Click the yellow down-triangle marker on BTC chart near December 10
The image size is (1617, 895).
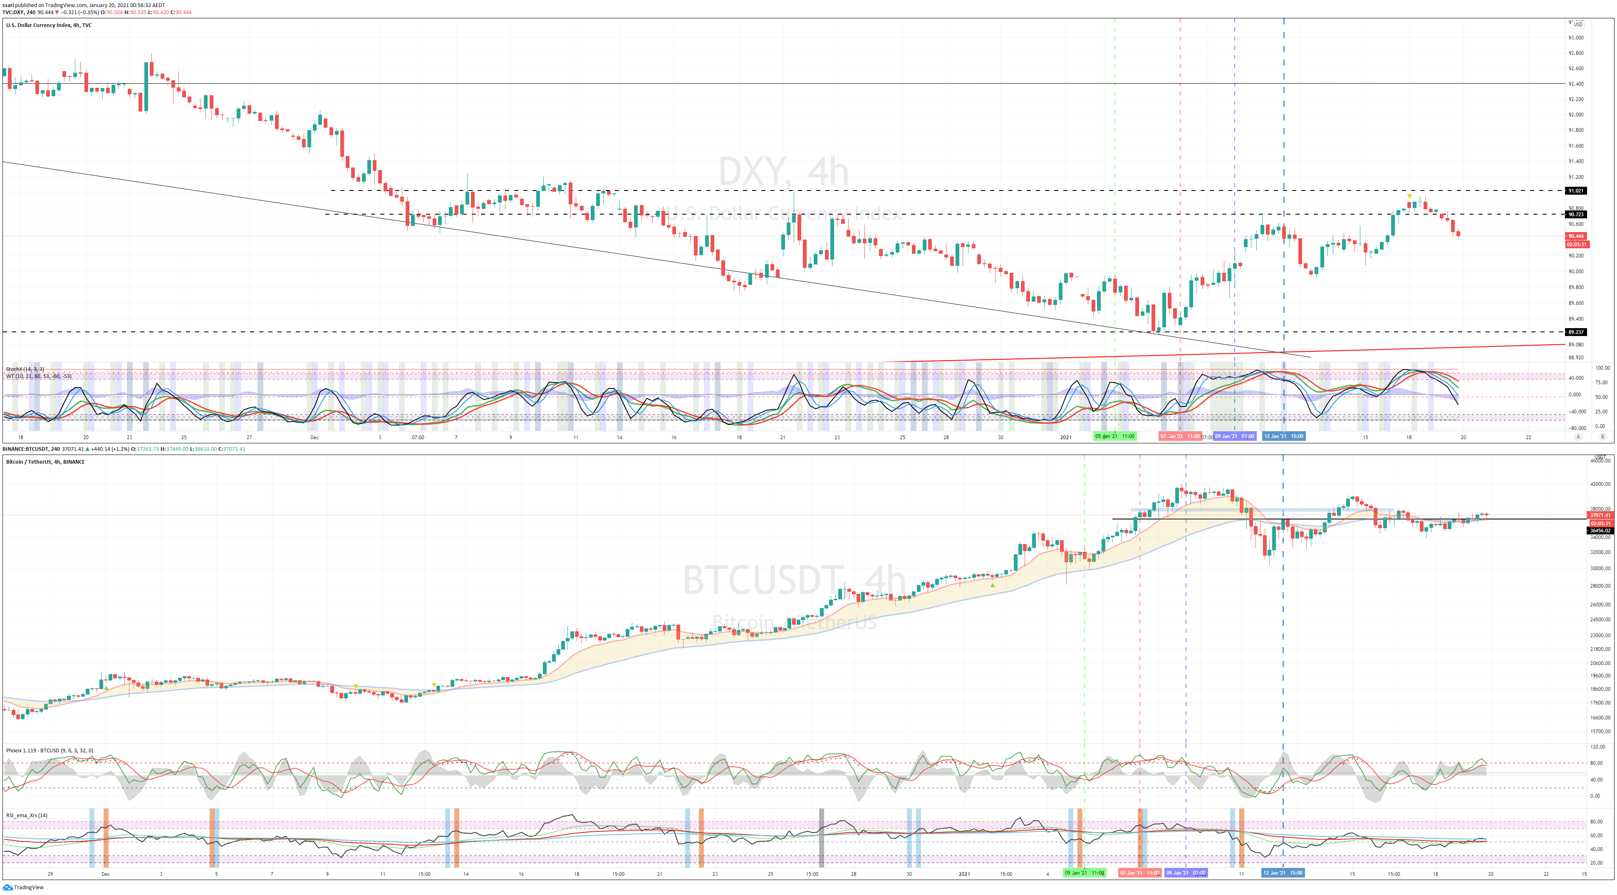coord(356,687)
